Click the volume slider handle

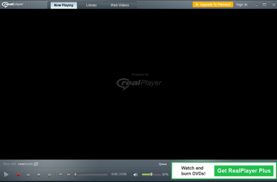coord(151,174)
